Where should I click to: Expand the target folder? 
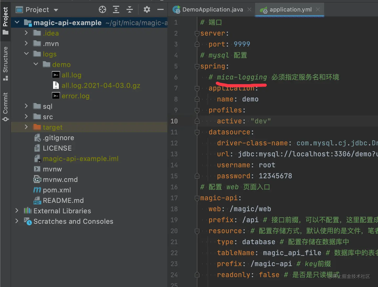tap(26, 127)
